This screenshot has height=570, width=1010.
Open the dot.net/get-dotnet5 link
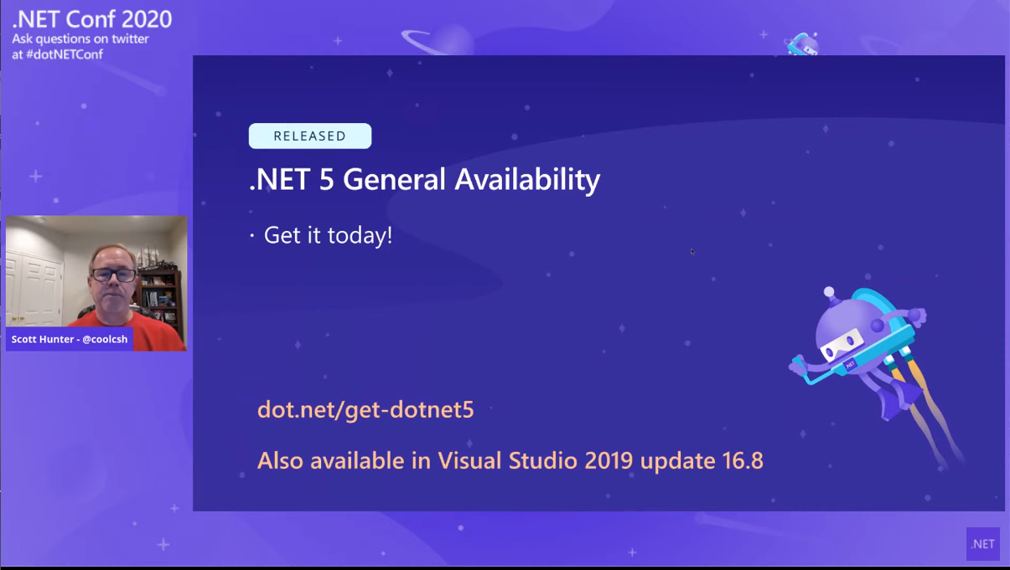(365, 409)
